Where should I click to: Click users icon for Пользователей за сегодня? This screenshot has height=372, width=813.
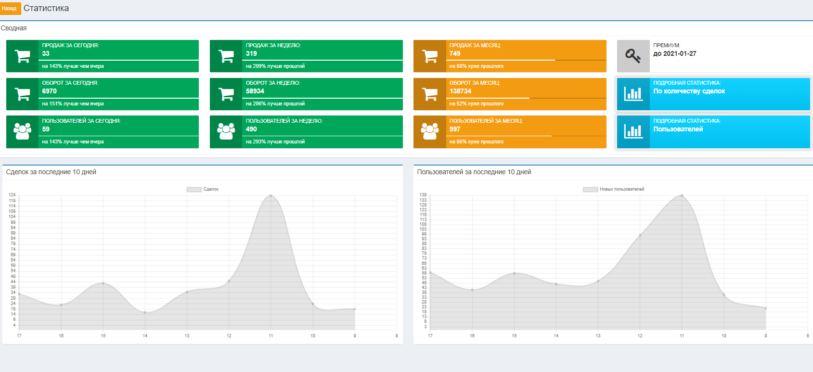(23, 131)
